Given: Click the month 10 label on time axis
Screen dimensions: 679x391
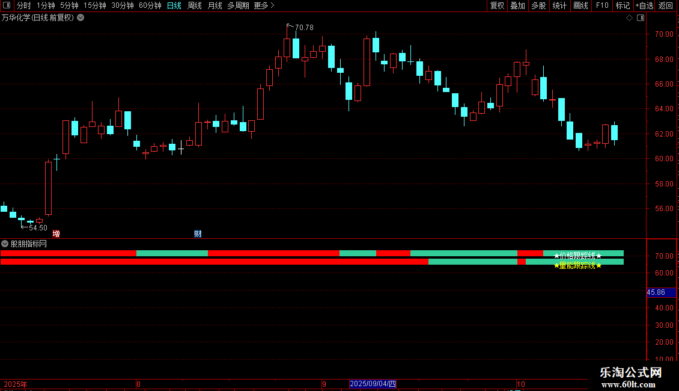Looking at the screenshot, I should [521, 384].
